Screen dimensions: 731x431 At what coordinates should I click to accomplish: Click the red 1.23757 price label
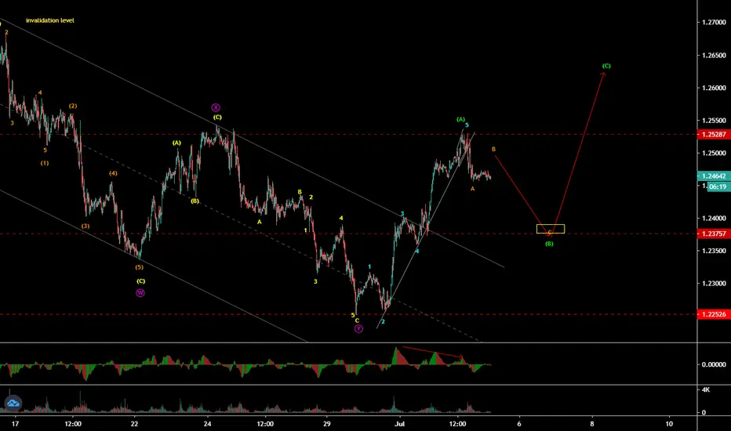[x=714, y=234]
